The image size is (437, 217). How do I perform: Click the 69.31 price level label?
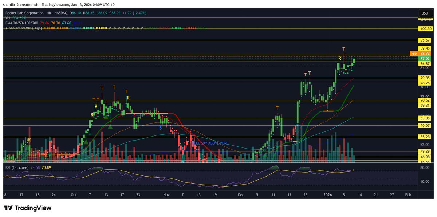coord(425,105)
